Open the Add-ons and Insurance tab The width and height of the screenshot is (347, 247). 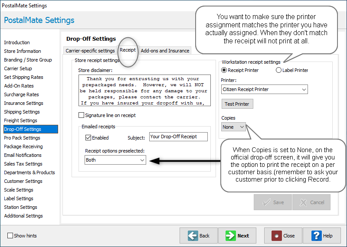point(165,51)
